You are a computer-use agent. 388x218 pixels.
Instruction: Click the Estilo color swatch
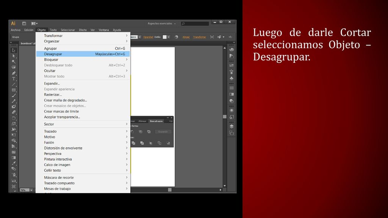coord(164,37)
